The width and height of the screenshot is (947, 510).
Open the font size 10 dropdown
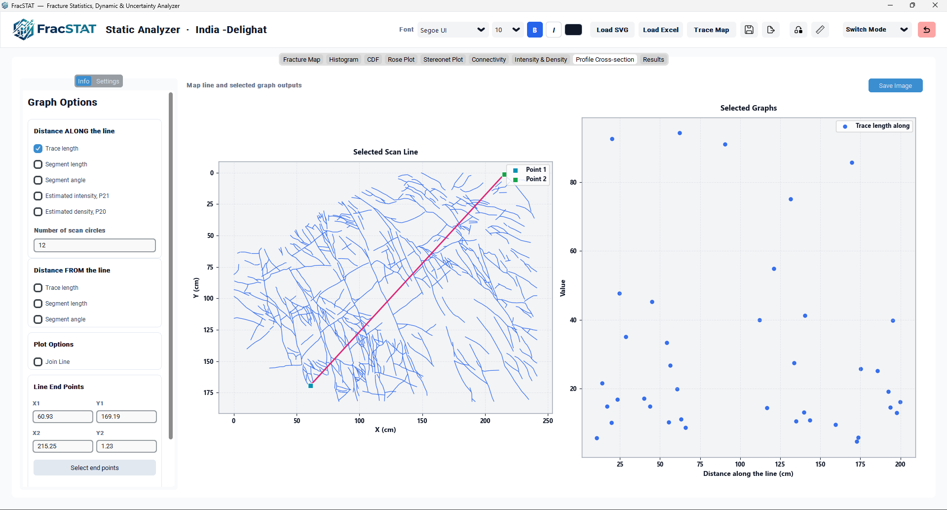(507, 30)
